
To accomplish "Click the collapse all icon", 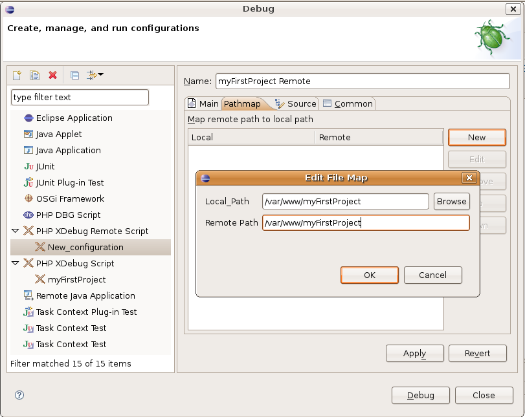I will (74, 76).
